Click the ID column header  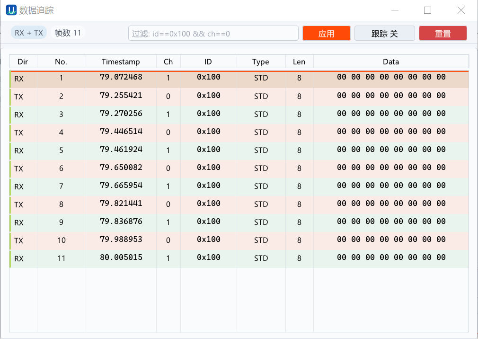[209, 62]
